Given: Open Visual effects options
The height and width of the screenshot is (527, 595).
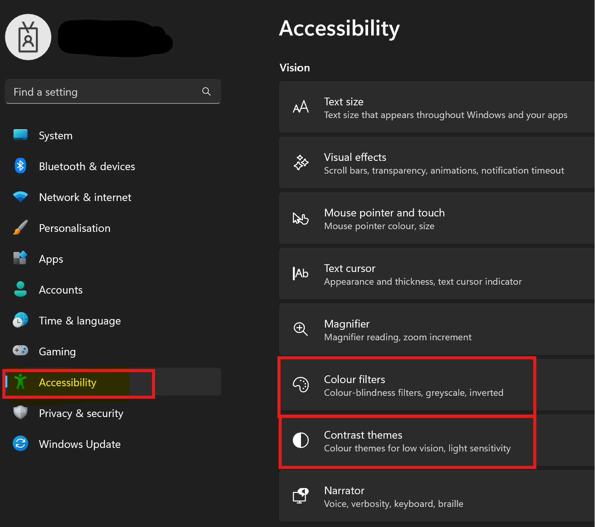Looking at the screenshot, I should click(x=436, y=163).
